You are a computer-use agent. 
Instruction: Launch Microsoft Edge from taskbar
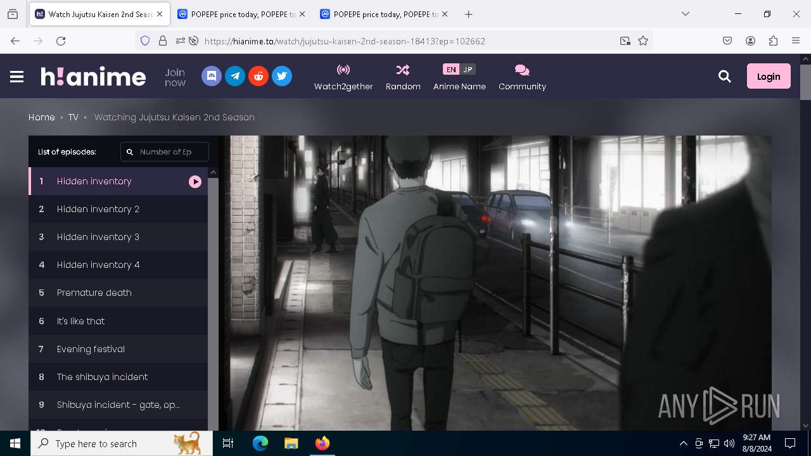point(260,443)
